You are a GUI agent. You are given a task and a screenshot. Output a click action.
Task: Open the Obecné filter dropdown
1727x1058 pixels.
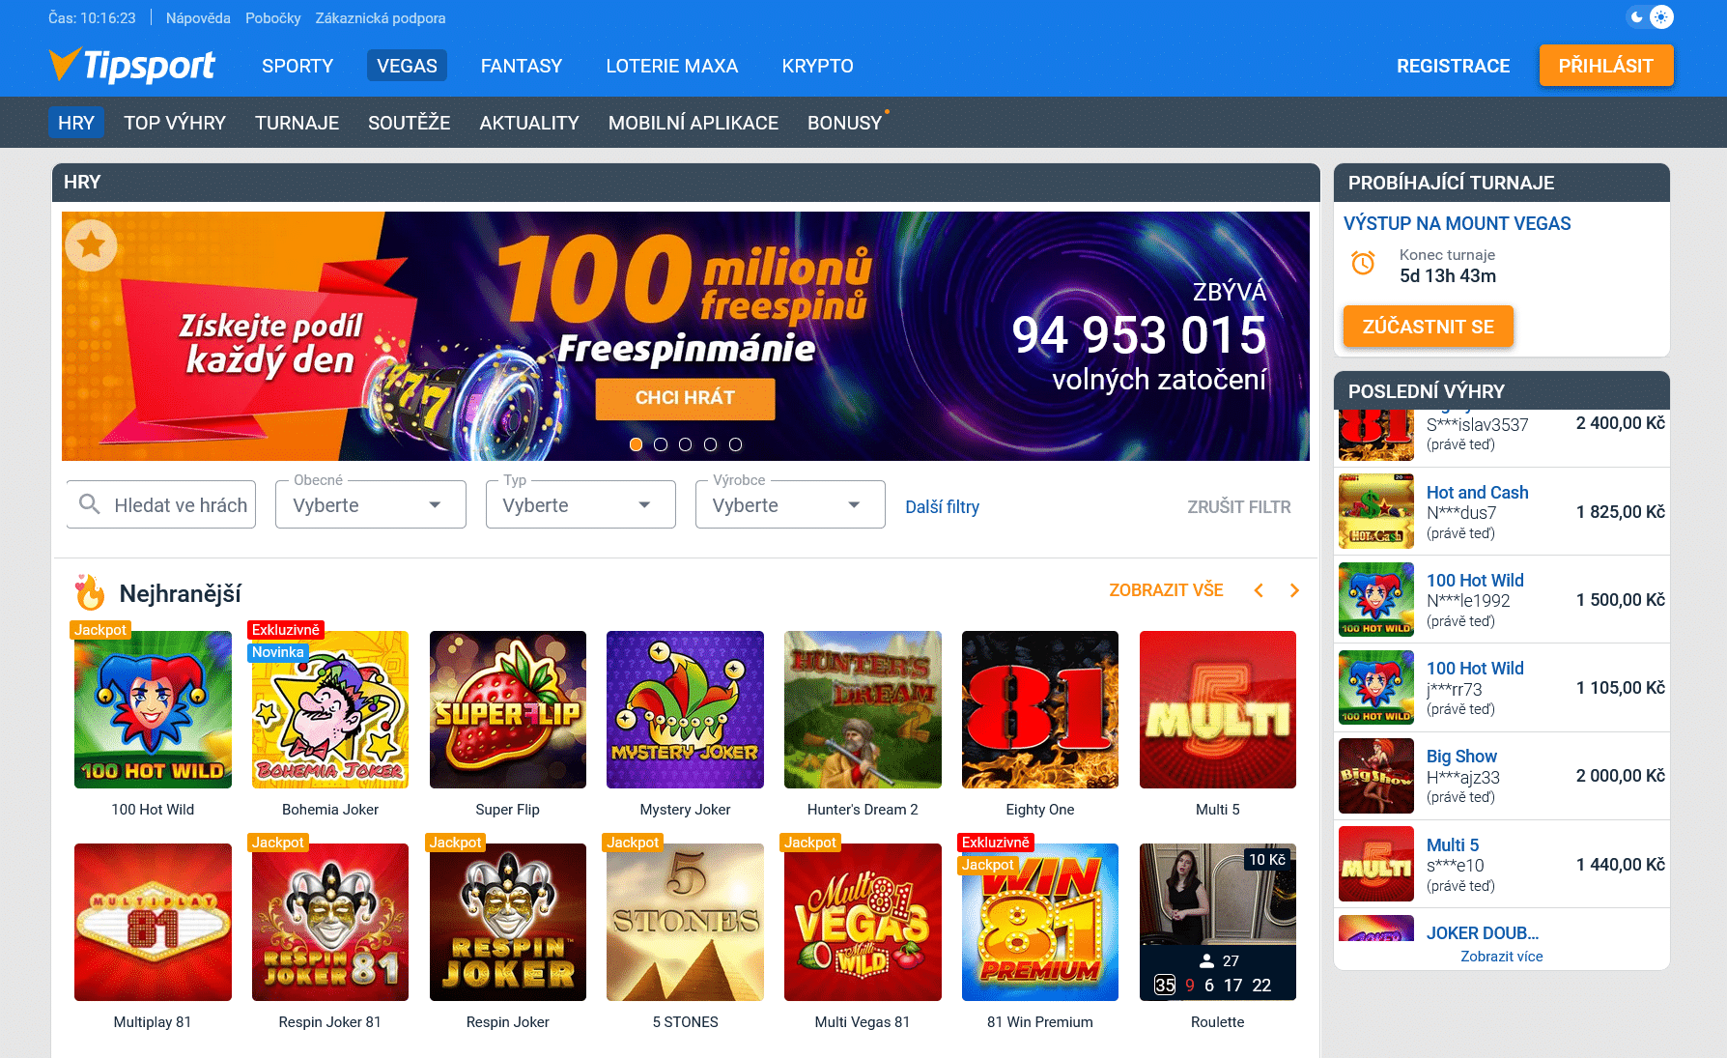371,504
